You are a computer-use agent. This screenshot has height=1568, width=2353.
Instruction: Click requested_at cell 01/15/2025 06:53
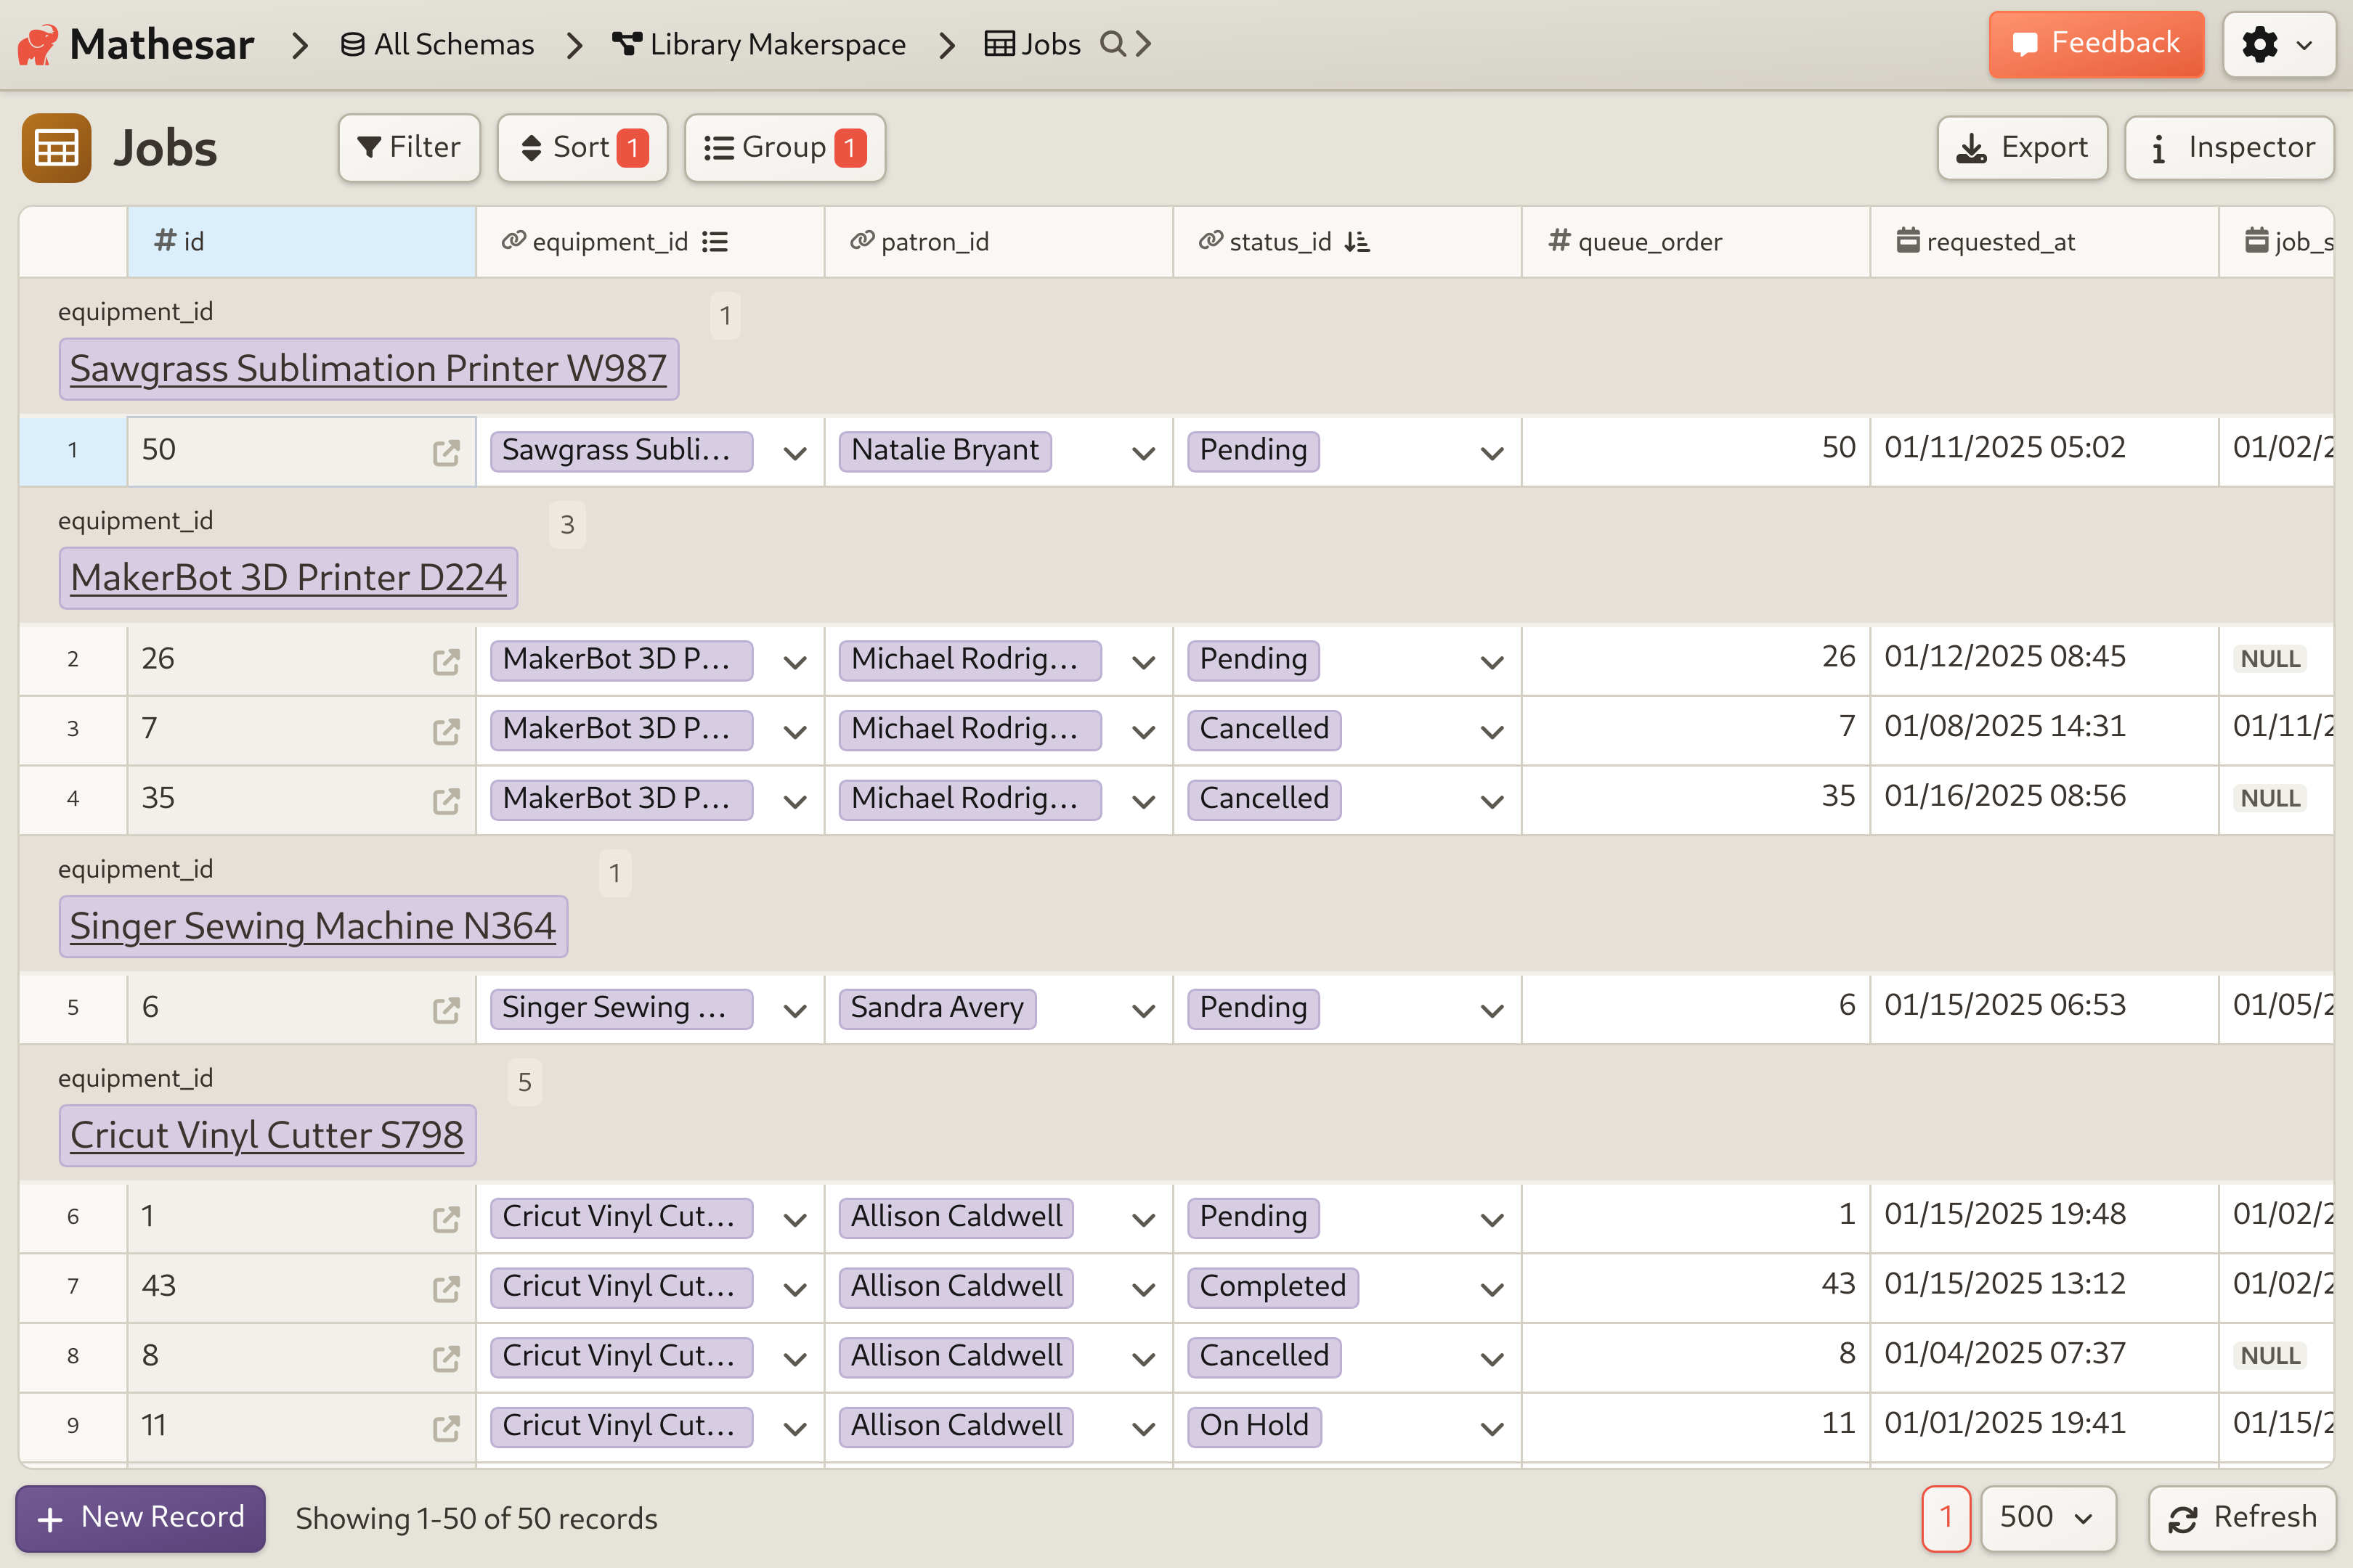2044,1008
